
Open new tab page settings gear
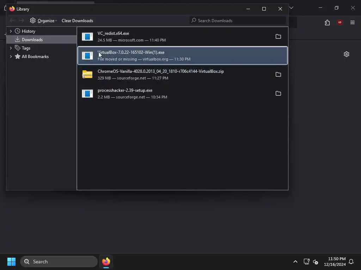347,54
